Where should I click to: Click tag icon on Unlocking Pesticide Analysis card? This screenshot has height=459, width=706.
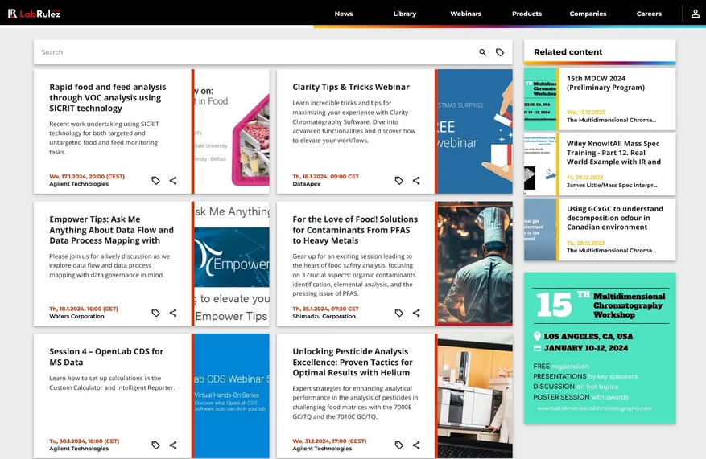(x=399, y=445)
